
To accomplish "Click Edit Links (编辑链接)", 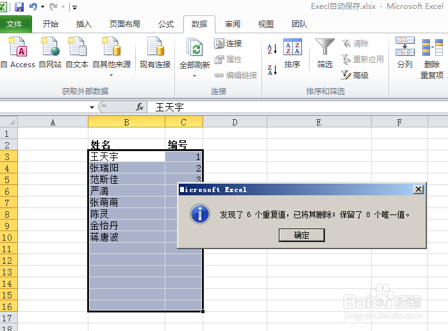I will (x=236, y=76).
